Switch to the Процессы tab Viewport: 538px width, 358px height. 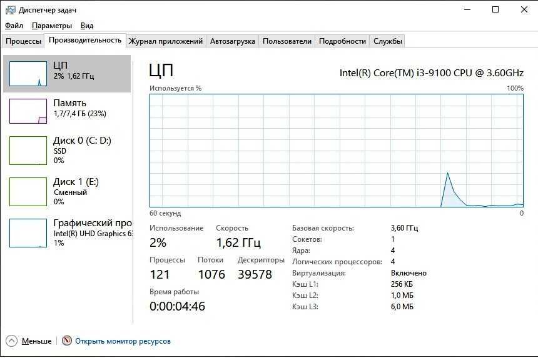[23, 41]
